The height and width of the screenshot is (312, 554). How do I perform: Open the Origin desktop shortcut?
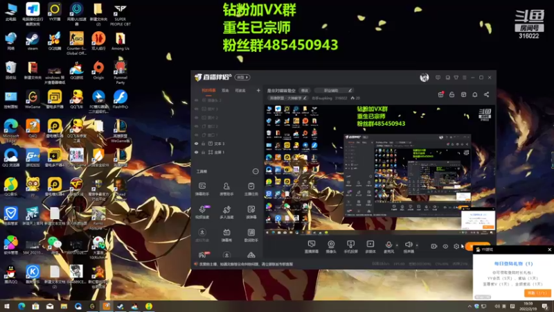point(98,71)
